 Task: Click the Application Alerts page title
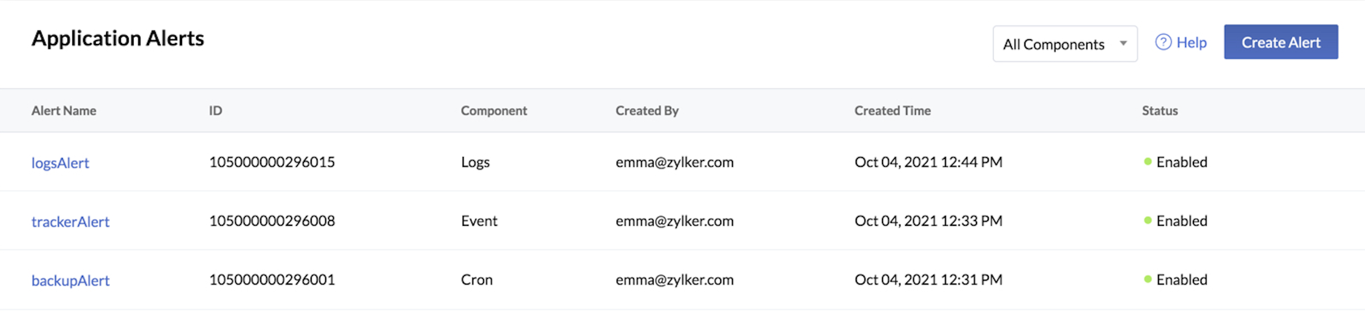(x=117, y=38)
